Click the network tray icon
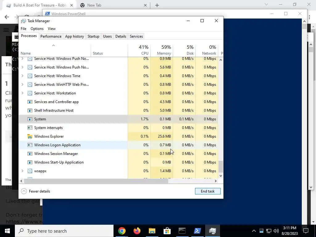Image resolution: width=316 pixels, height=237 pixels. pyautogui.click(x=269, y=231)
